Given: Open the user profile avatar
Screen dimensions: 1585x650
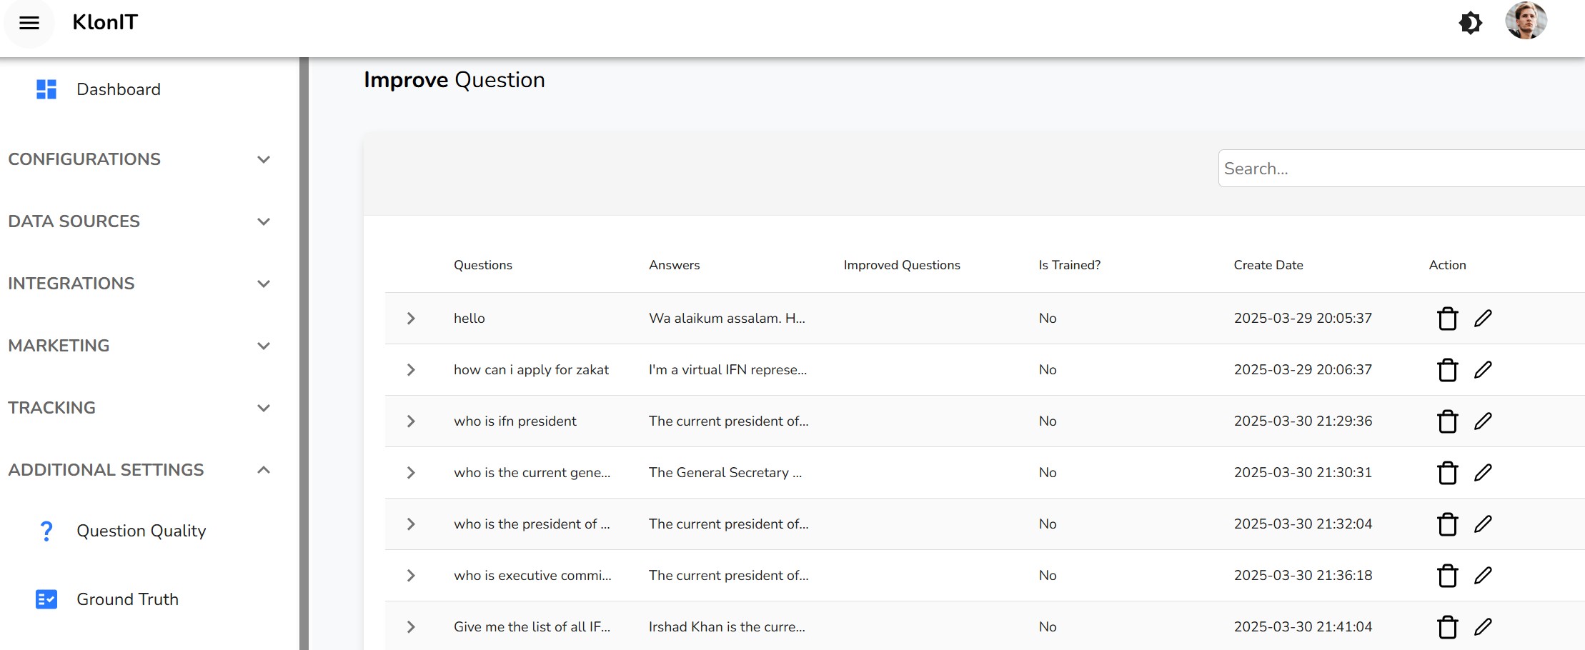Looking at the screenshot, I should 1525,21.
